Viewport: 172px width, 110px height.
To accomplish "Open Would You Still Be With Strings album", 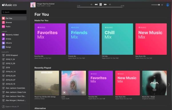I will (x=47, y=83).
